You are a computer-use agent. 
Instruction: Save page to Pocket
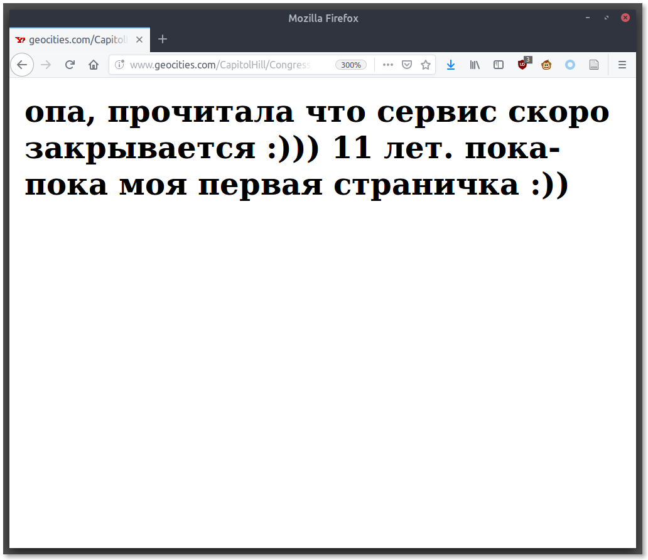407,65
